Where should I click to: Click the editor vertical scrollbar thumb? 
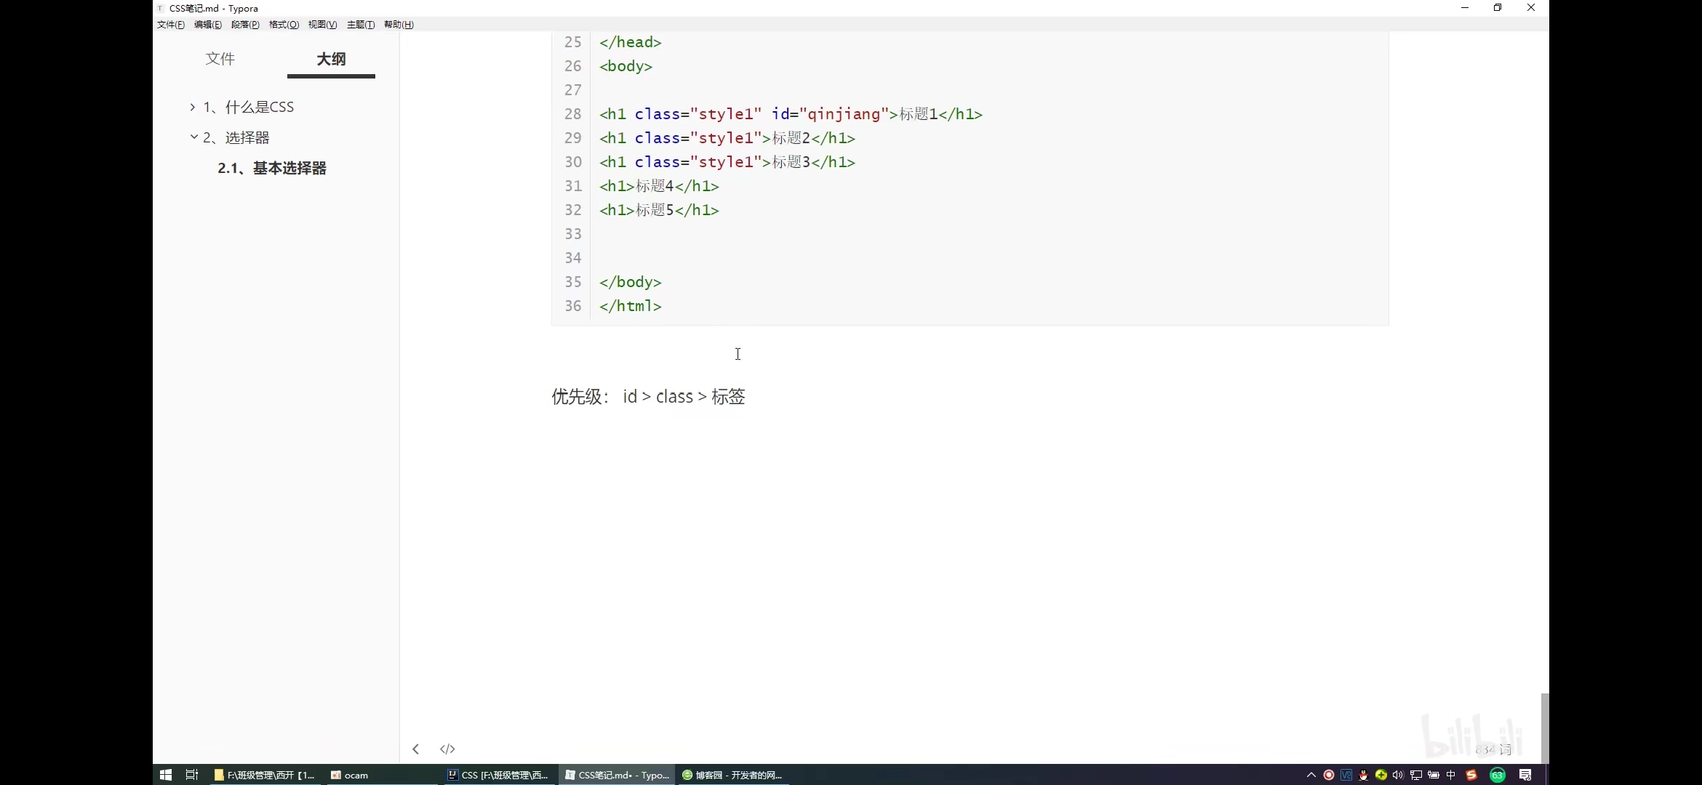coord(1544,727)
